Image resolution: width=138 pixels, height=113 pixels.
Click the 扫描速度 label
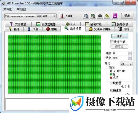[116, 90]
